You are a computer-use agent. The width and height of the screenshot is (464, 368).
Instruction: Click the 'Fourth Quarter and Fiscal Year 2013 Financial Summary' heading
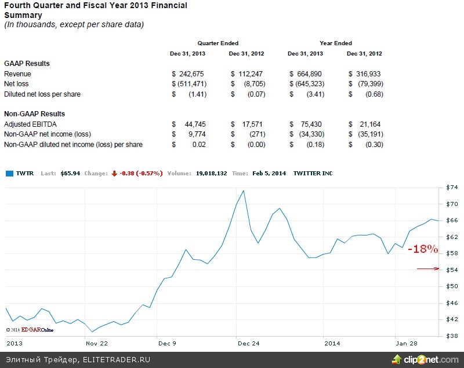96,10
